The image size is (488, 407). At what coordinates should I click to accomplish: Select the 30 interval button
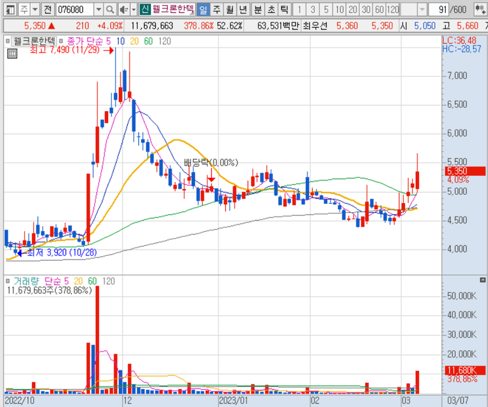[366, 10]
